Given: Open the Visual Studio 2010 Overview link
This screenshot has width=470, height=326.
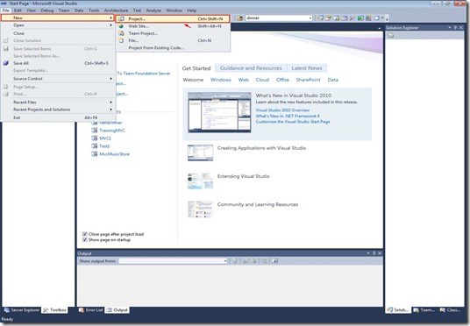Looking at the screenshot, I should pyautogui.click(x=282, y=110).
